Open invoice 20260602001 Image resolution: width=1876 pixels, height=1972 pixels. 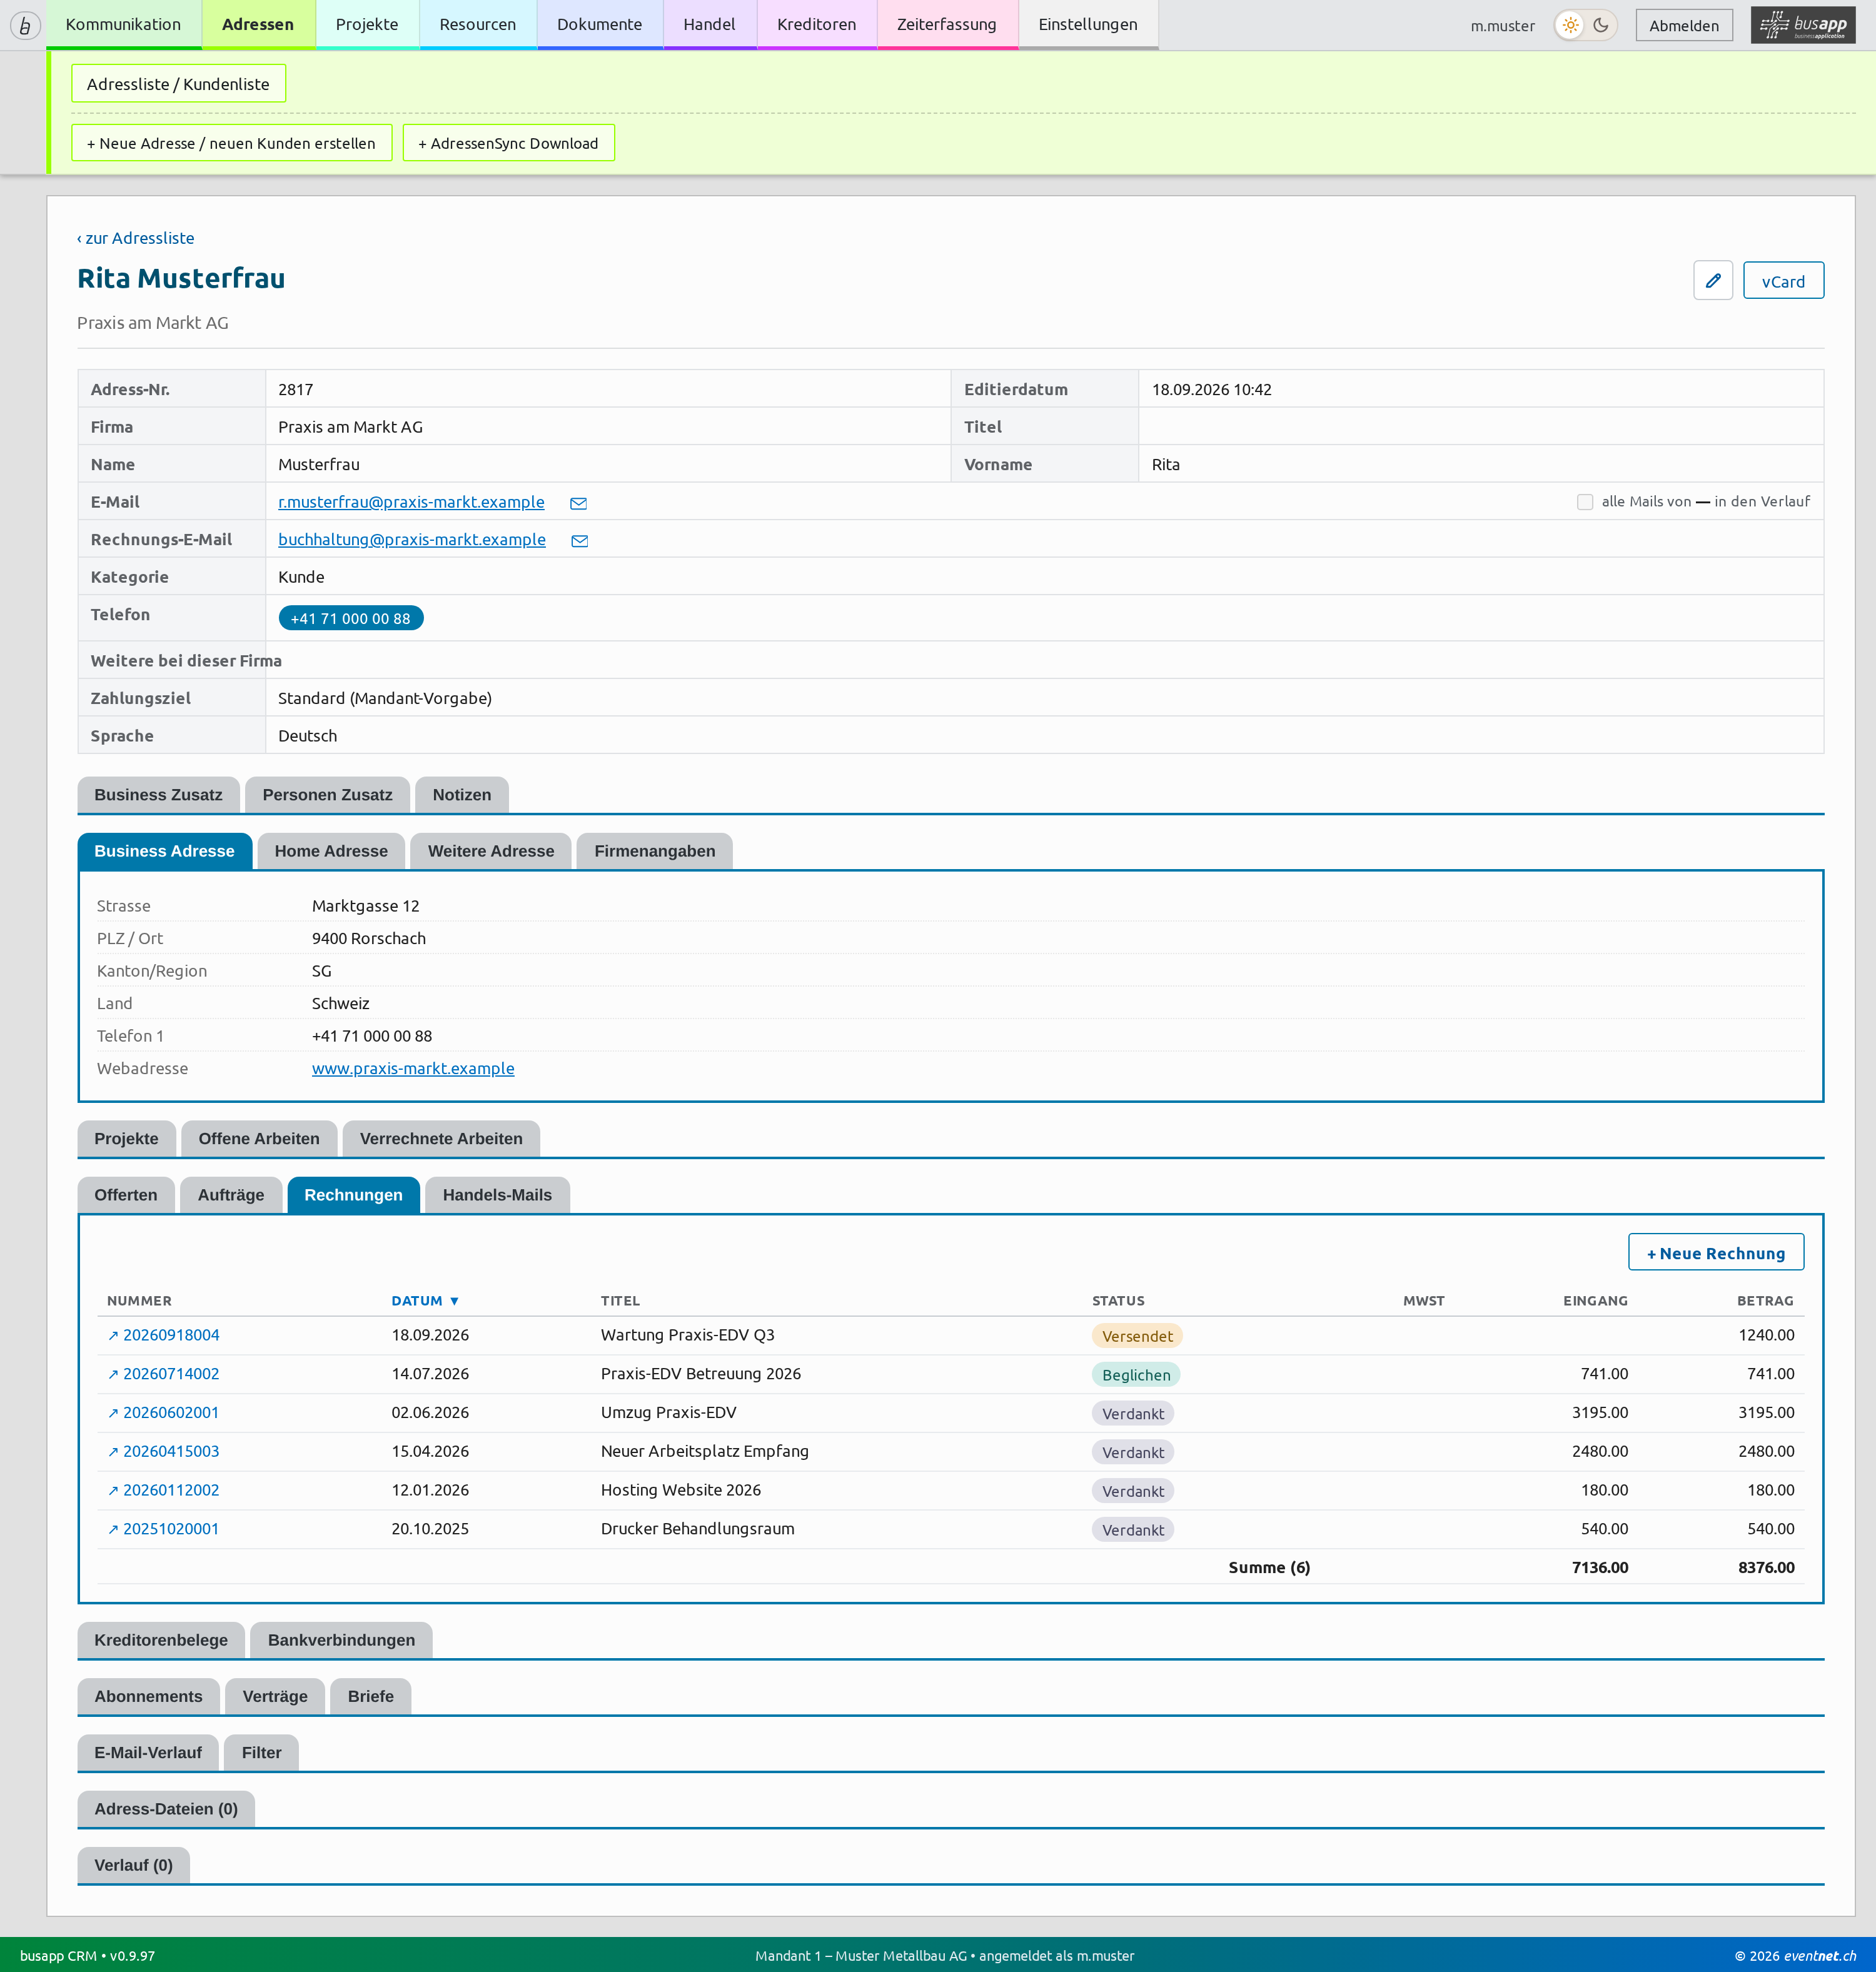(x=164, y=1413)
